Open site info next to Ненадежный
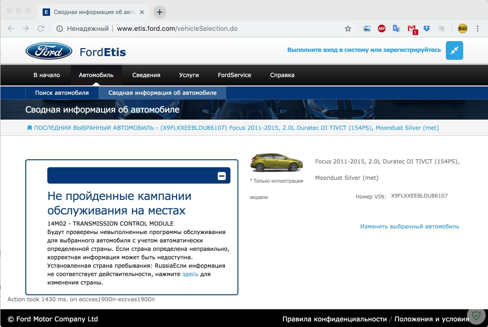Image resolution: width=488 pixels, height=327 pixels. 59,28
